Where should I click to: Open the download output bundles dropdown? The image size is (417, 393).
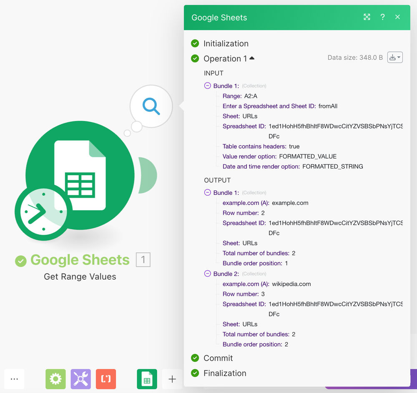[x=395, y=57]
